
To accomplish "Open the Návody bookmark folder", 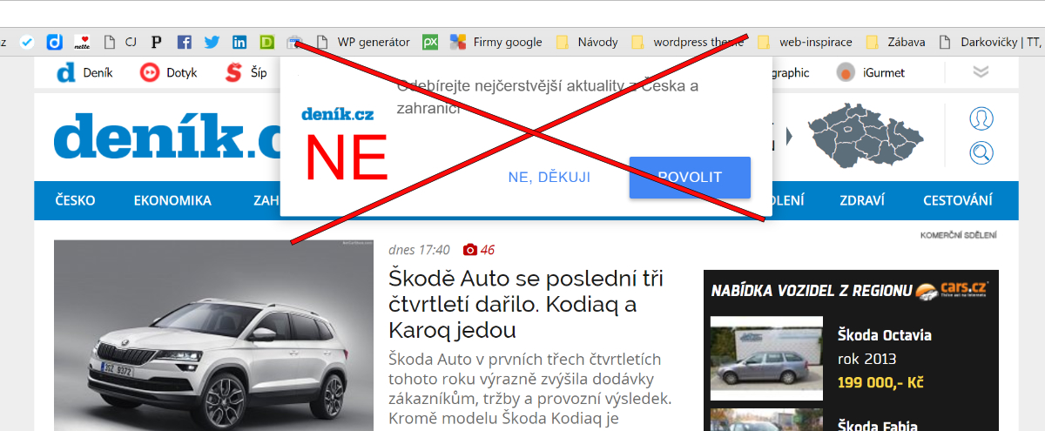I will 587,42.
